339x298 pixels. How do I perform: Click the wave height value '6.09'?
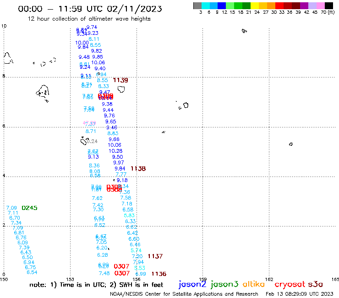pos(22,243)
